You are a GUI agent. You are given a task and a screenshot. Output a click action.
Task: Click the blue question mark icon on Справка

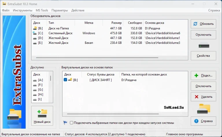point(196,121)
